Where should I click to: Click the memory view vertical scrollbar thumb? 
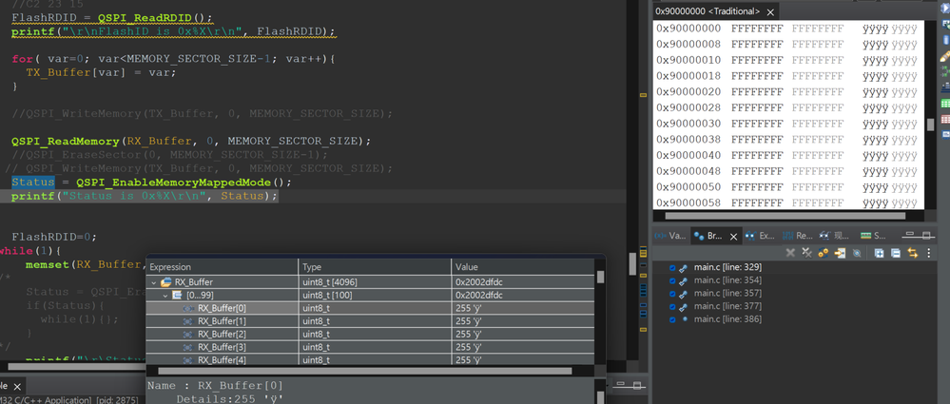(930, 125)
